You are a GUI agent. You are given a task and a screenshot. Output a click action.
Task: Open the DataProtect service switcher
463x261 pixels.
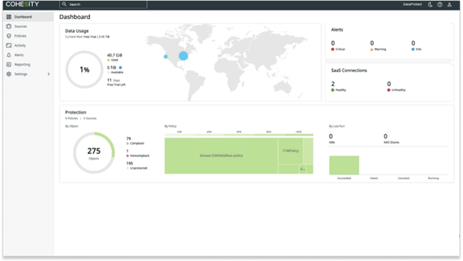tap(412, 4)
